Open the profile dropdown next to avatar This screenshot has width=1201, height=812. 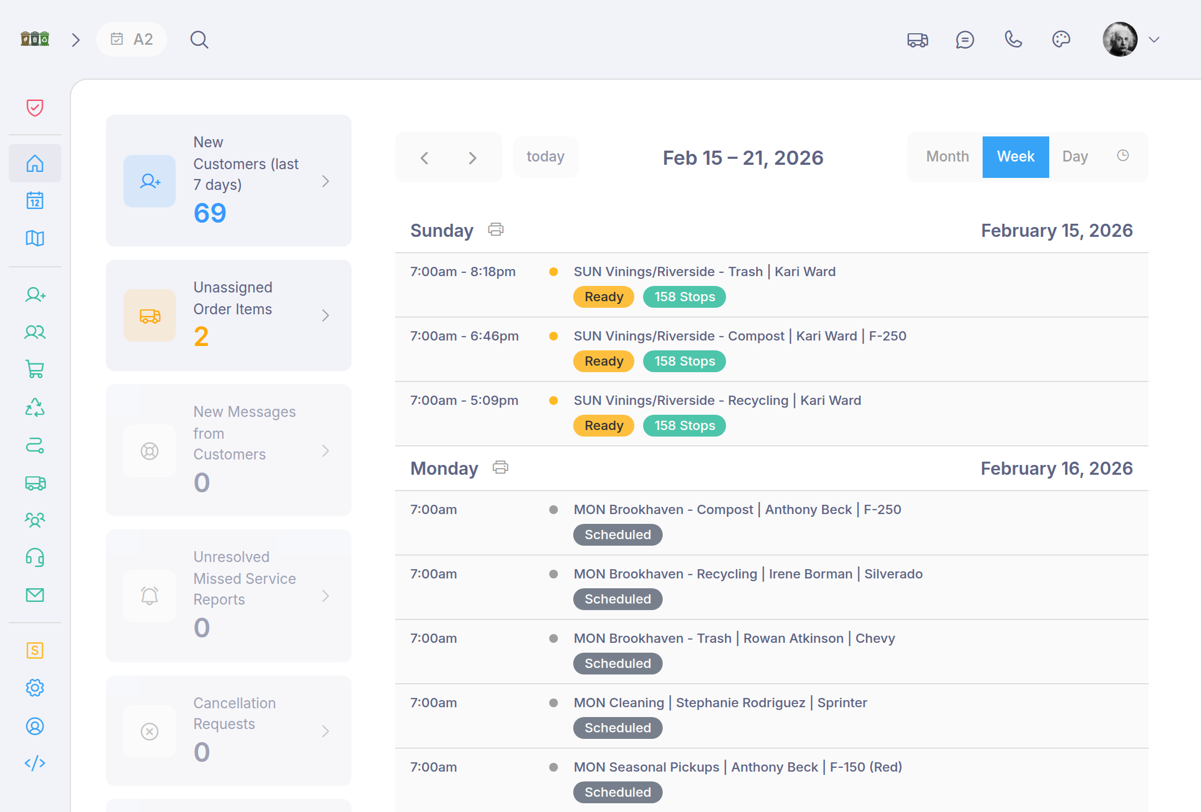[1154, 39]
